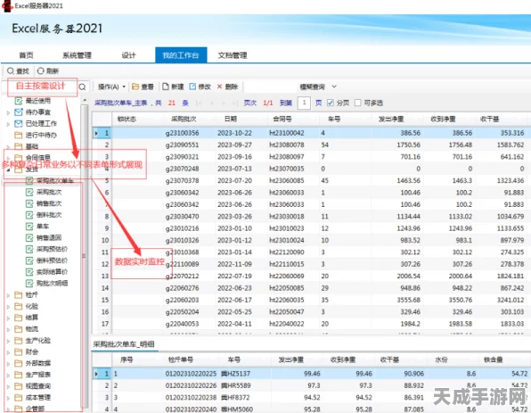Click the 实际结算价 form icon
Image resolution: width=531 pixels, height=413 pixels.
tap(29, 272)
